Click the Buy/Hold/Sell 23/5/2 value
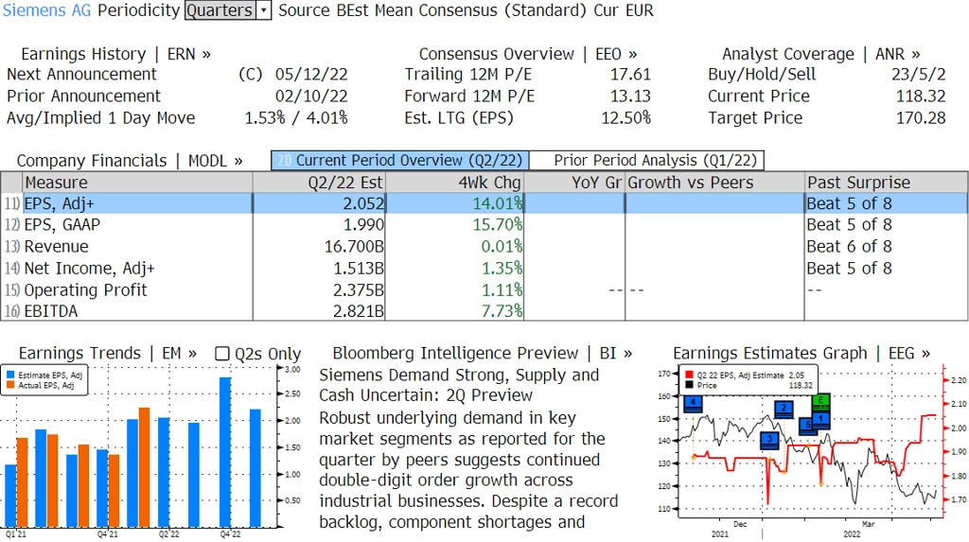Screen dimensions: 969x542 click(x=918, y=74)
